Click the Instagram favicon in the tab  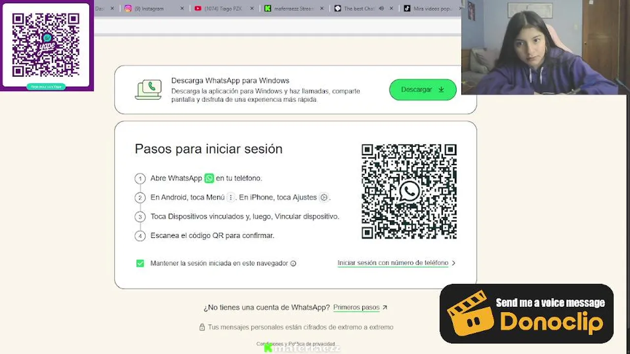pos(128,8)
